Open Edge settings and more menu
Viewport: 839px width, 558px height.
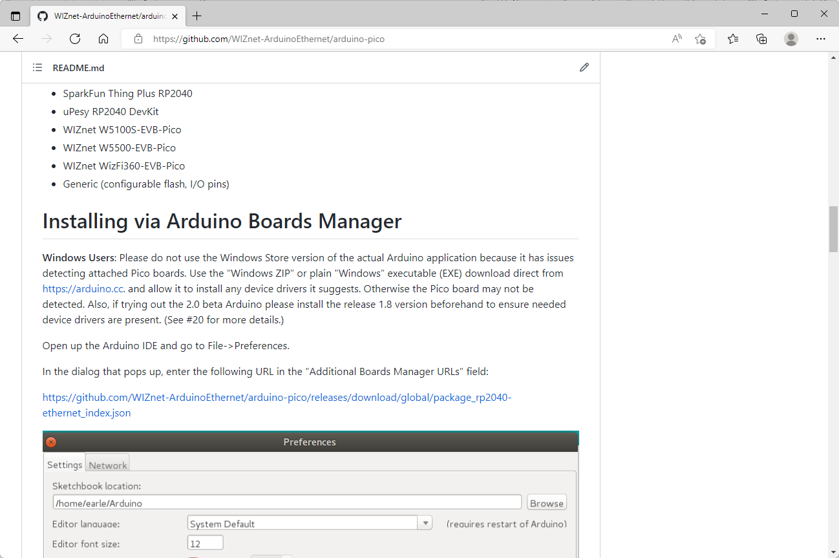821,39
